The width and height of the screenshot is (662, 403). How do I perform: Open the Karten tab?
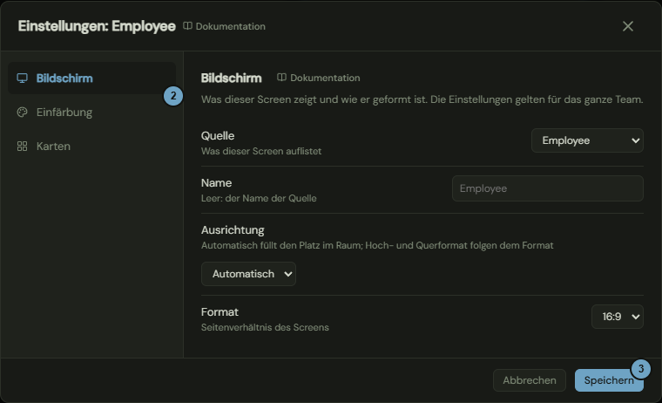tap(91, 146)
